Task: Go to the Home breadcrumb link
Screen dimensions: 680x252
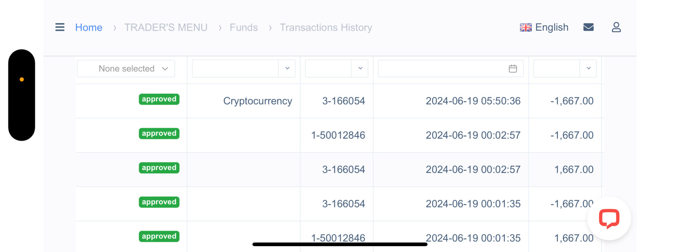Action: click(89, 27)
